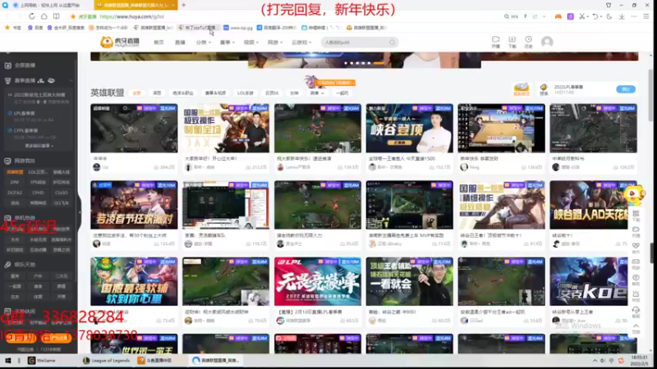Viewport: 657px width, 369px height.
Task: Open 全部直播 in the left sidebar
Action: pyautogui.click(x=25, y=66)
